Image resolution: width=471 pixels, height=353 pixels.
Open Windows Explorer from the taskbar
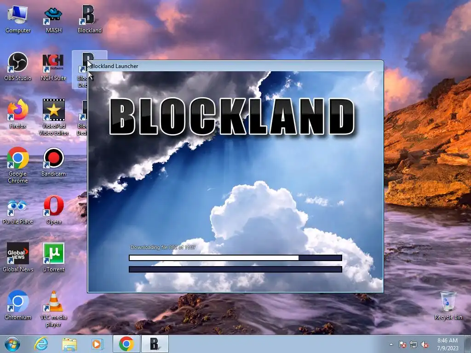69,344
